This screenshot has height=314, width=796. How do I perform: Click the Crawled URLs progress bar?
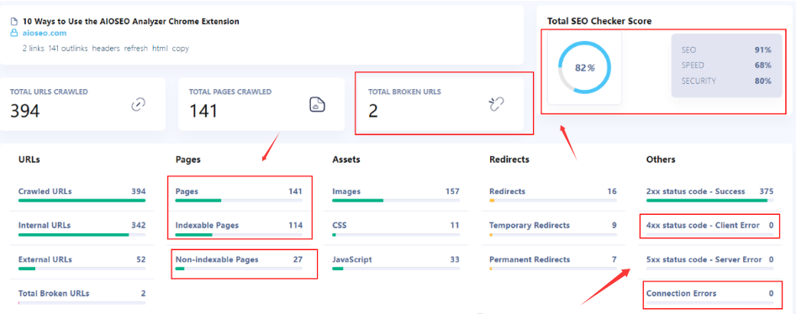pos(82,201)
